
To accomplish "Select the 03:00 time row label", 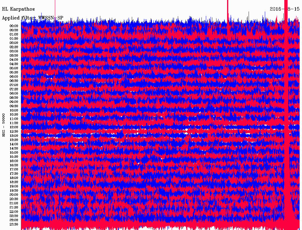I will [x=14, y=51].
